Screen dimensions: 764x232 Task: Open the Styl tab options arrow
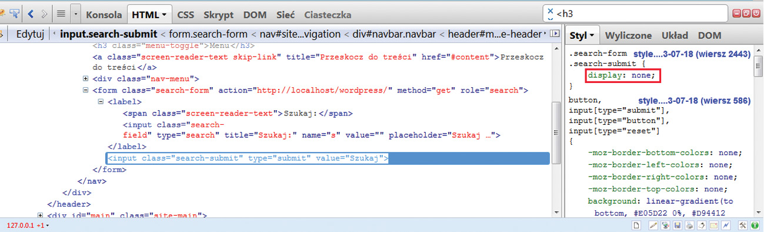pyautogui.click(x=592, y=35)
